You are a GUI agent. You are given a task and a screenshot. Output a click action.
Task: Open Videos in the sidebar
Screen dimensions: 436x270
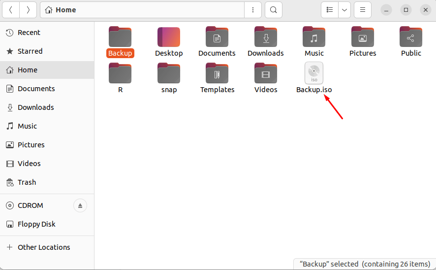click(47, 164)
